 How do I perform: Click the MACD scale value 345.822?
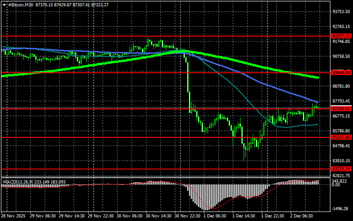click(x=339, y=181)
